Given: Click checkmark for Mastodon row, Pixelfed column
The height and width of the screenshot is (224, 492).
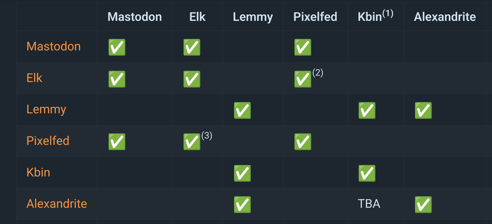Looking at the screenshot, I should [x=303, y=47].
